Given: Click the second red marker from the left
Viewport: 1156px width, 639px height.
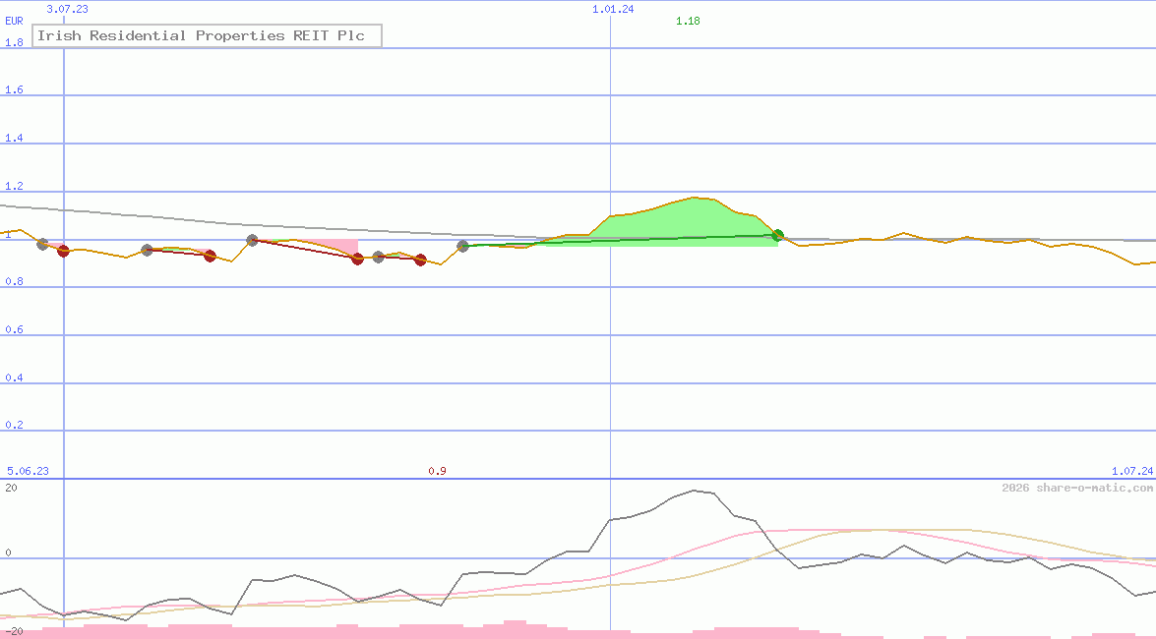Looking at the screenshot, I should point(211,256).
